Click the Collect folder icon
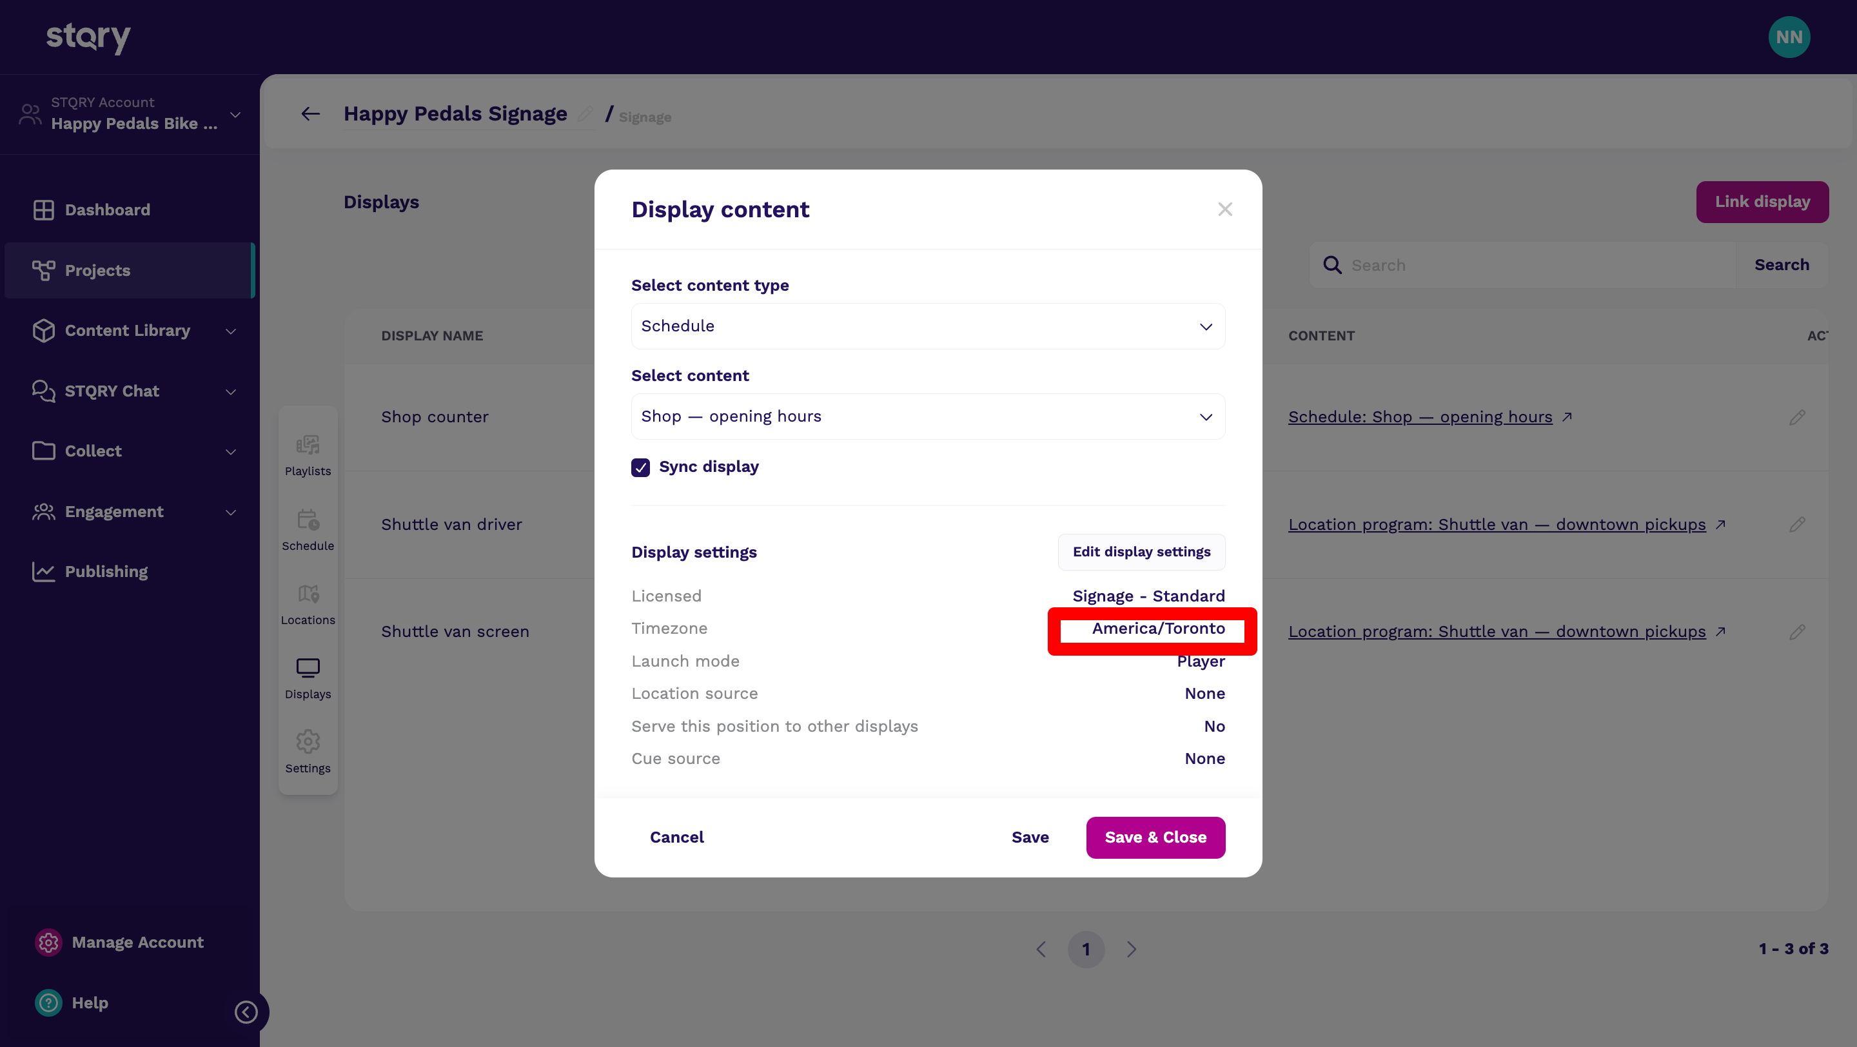 coord(43,451)
